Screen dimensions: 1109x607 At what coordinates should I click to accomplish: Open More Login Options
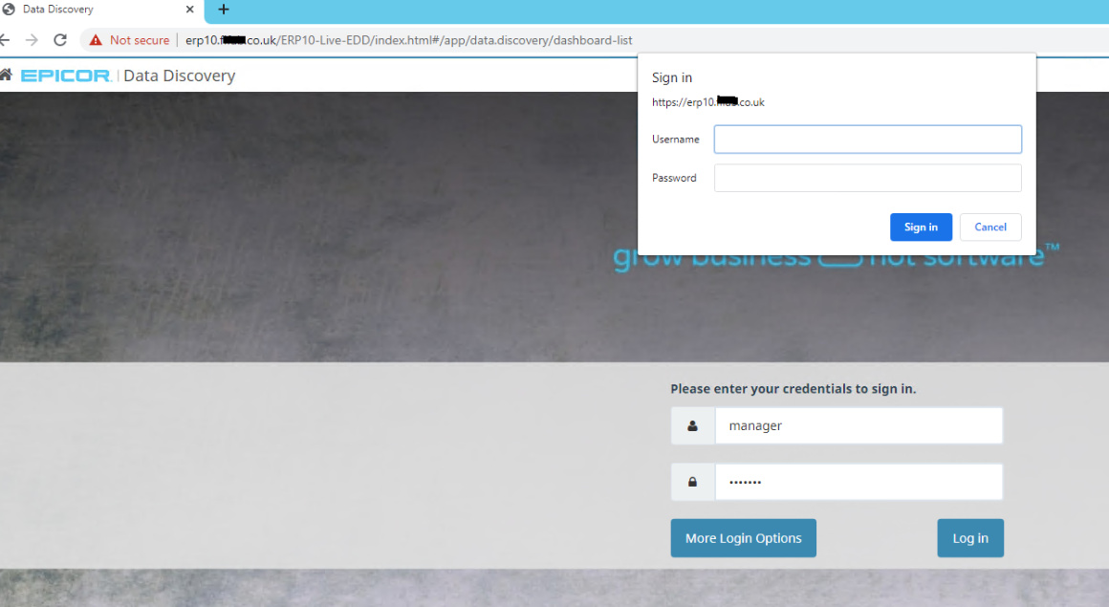tap(744, 538)
